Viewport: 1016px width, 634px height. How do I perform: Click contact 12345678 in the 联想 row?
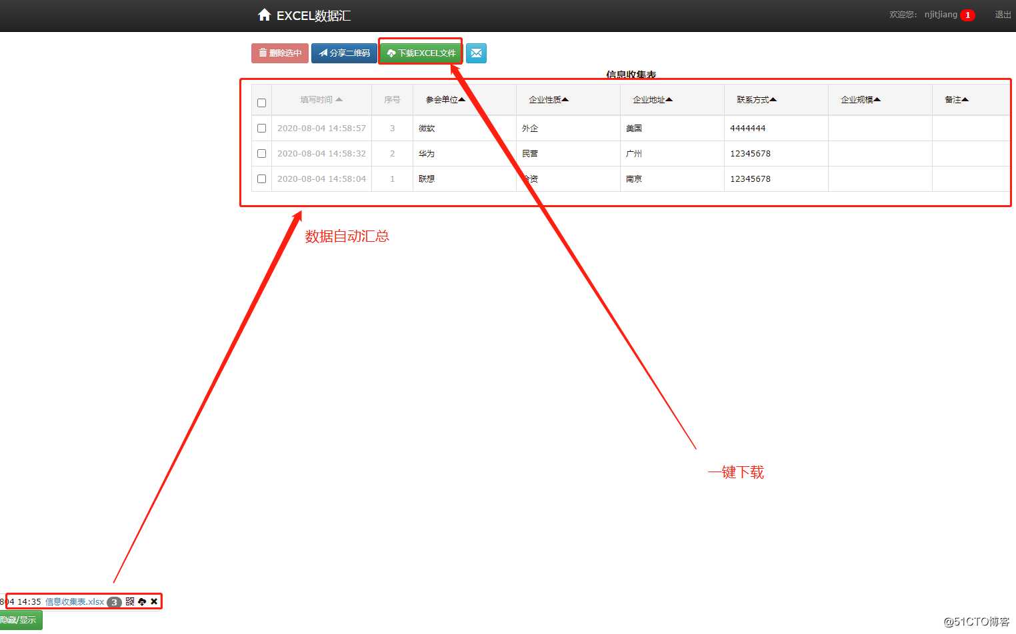click(777, 178)
